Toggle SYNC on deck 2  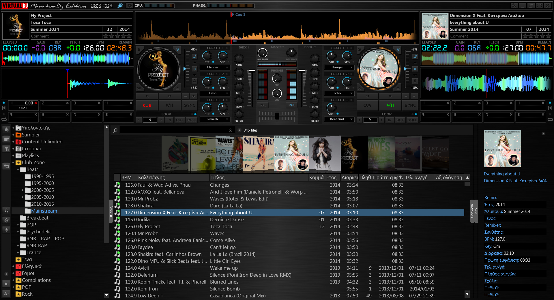coord(410,105)
